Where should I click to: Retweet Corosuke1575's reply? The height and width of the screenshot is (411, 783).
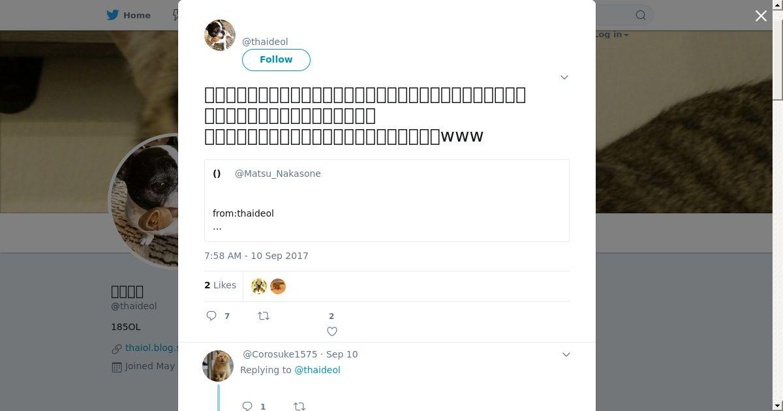tap(299, 406)
